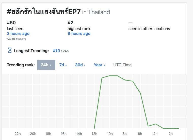Viewport: 193px width, 140px height.
Task: Click the 12h label on the chart axis
Action: point(94,134)
